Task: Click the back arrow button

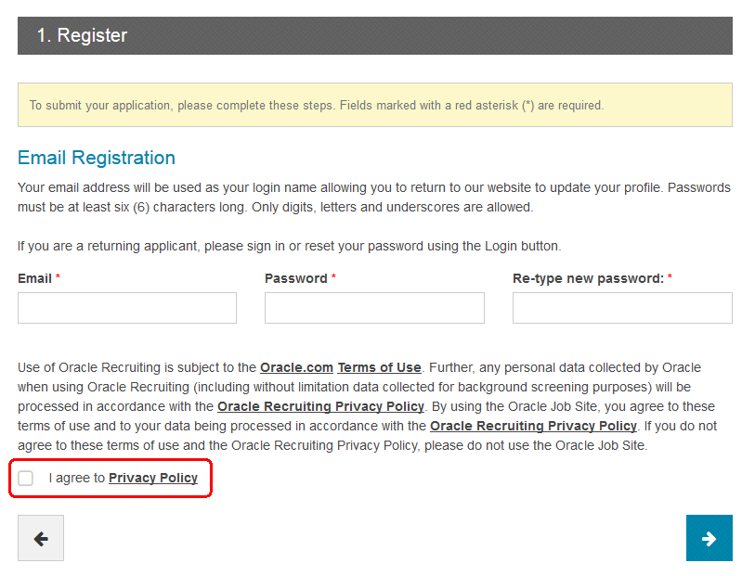Action: click(x=41, y=538)
